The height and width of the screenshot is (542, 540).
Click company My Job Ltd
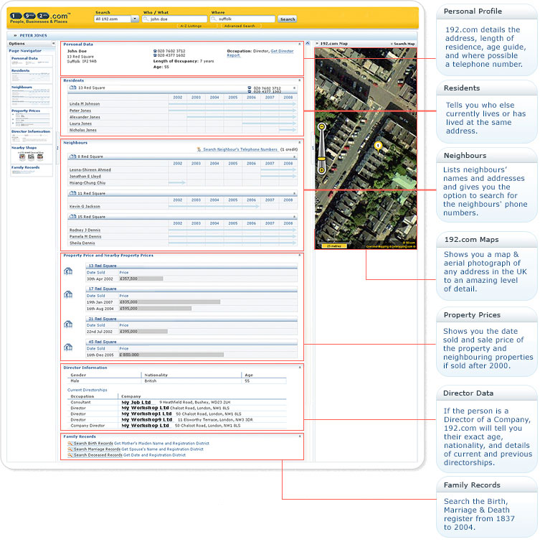136,402
